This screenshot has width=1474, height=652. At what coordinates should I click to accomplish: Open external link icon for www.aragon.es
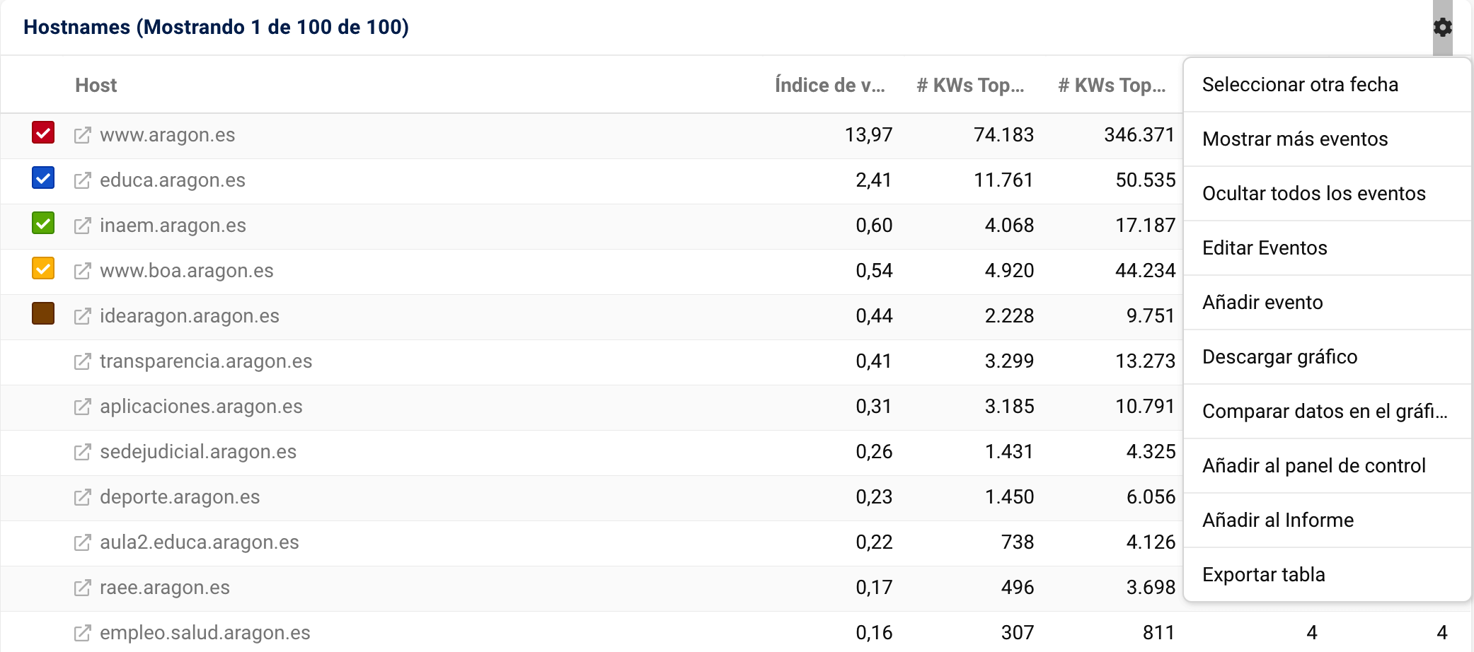click(83, 135)
